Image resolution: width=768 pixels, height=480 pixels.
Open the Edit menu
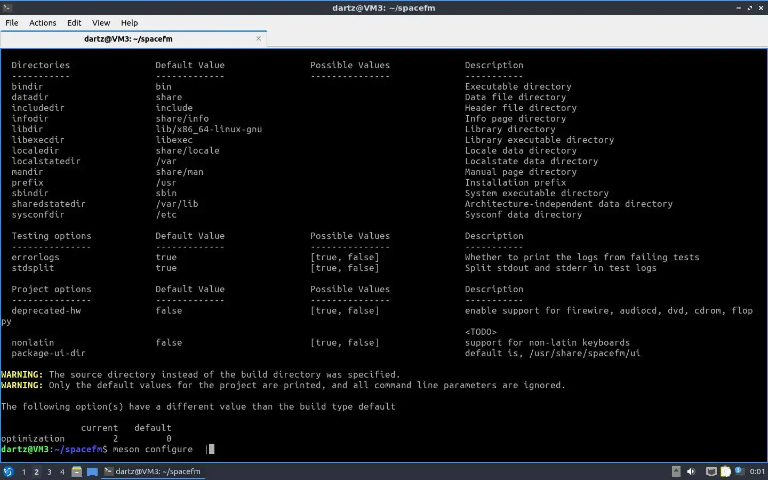point(74,22)
